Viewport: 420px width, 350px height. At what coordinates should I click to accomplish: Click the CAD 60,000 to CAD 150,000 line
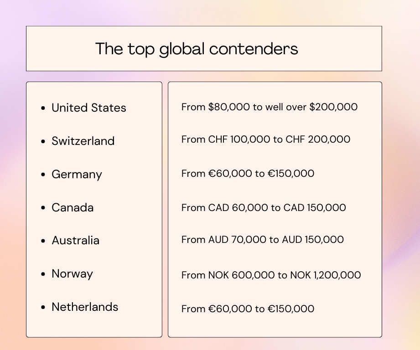click(264, 208)
